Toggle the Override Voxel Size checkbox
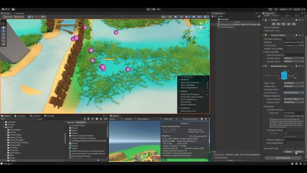Image resolution: width=307 pixels, height=173 pixels. click(x=285, y=110)
